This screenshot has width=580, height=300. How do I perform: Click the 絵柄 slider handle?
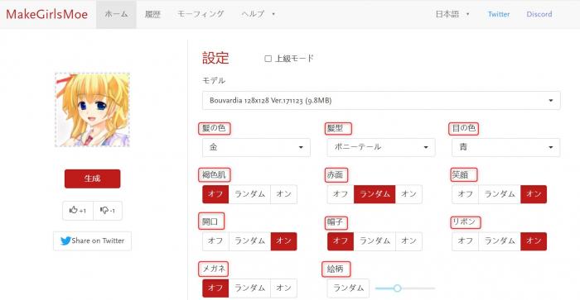pyautogui.click(x=397, y=288)
